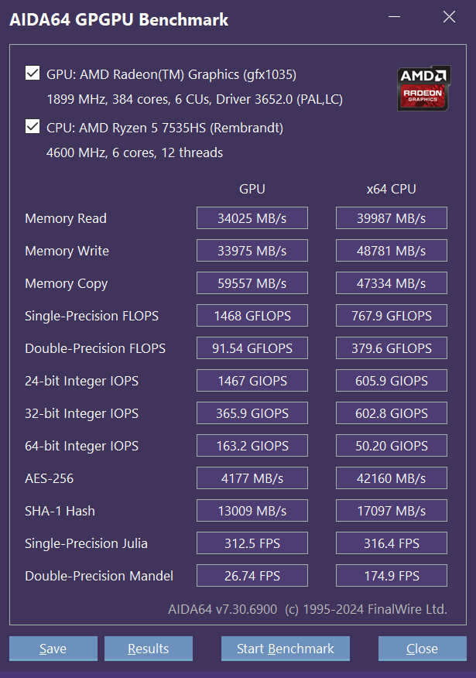Click the bottom Close button
Image resolution: width=476 pixels, height=678 pixels.
click(x=422, y=649)
